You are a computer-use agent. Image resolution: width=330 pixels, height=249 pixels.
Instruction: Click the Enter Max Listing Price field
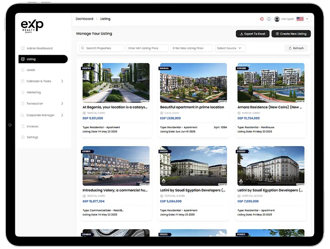coord(191,48)
